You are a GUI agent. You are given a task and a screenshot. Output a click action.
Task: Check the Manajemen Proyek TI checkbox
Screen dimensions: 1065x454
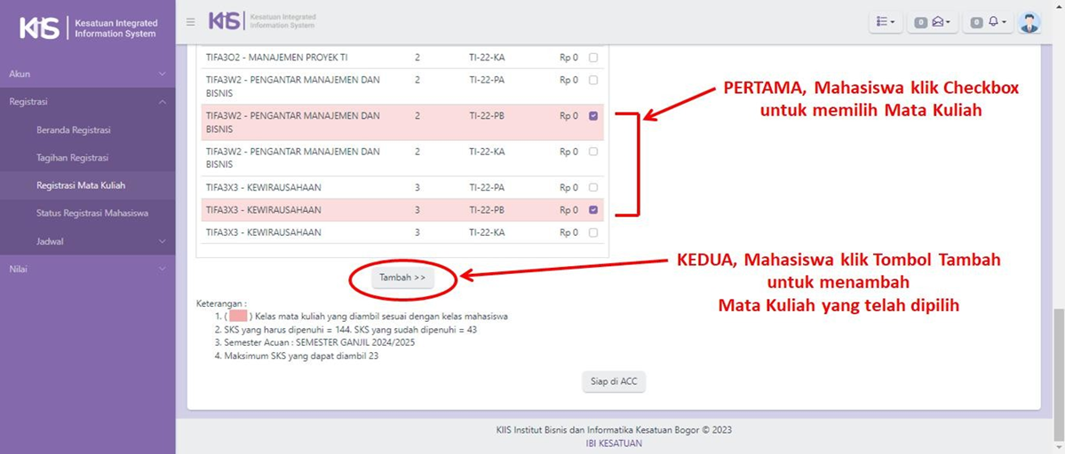[593, 58]
